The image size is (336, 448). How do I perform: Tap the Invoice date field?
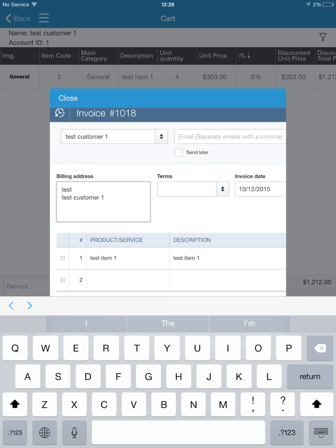point(260,189)
